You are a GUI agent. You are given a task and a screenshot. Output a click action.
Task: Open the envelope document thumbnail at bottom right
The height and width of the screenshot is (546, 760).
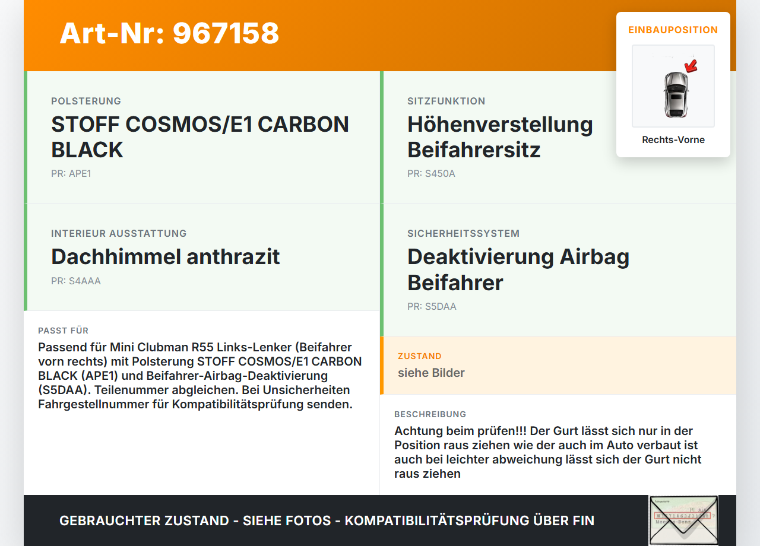click(683, 520)
